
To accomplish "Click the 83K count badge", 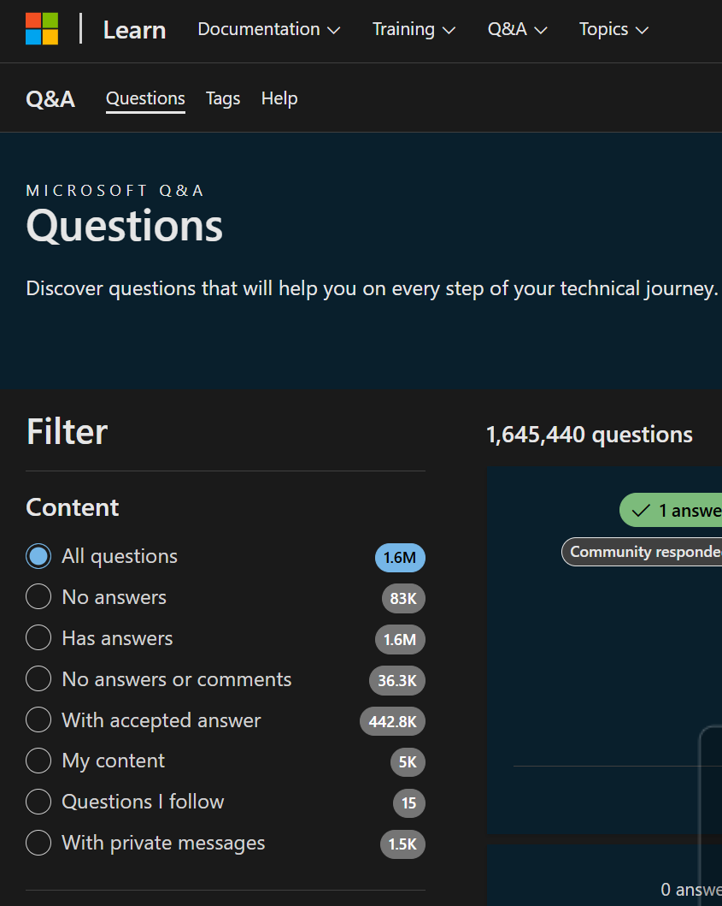I will tap(403, 599).
